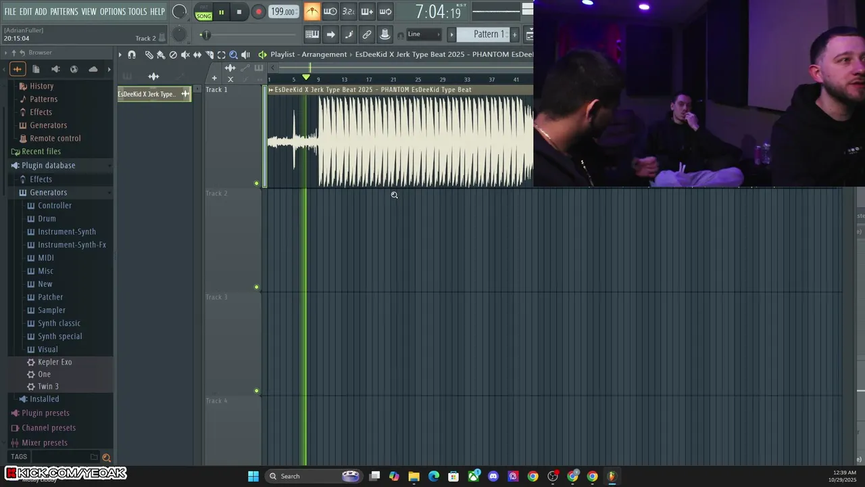Toggle the playlist snap magnet icon

[x=132, y=55]
